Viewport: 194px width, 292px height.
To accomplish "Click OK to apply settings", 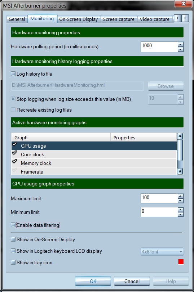I will (93, 281).
